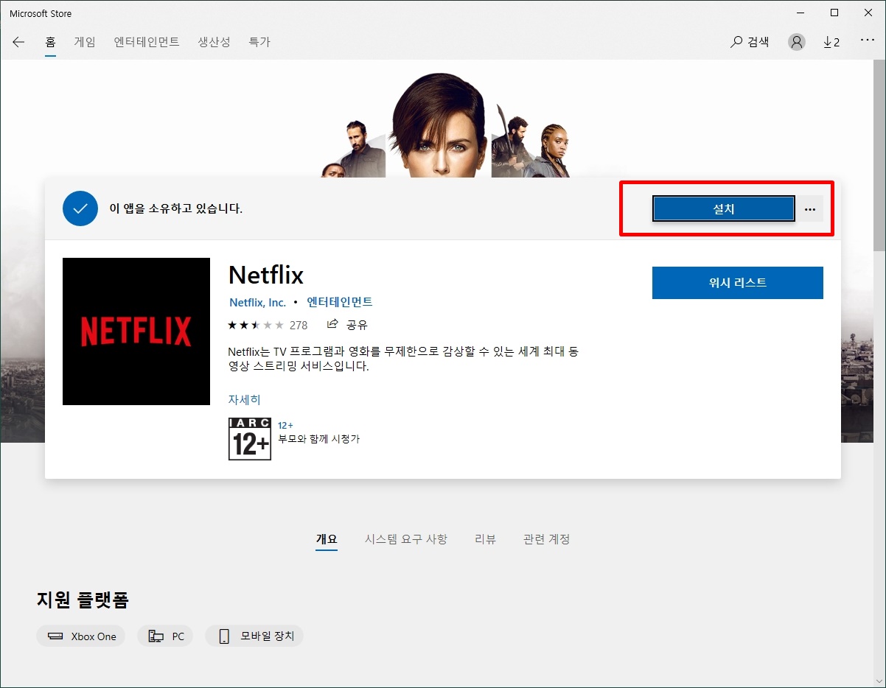
Task: Click the star rating with 278 reviews
Action: click(268, 325)
